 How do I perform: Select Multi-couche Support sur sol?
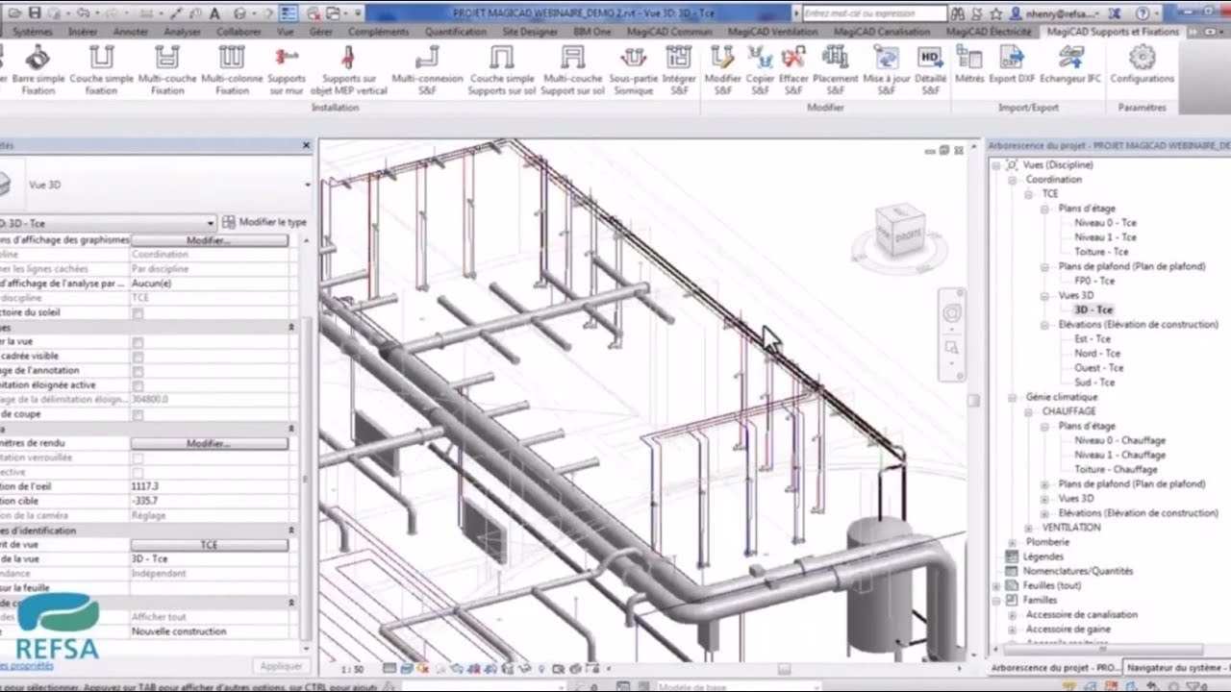pos(572,69)
